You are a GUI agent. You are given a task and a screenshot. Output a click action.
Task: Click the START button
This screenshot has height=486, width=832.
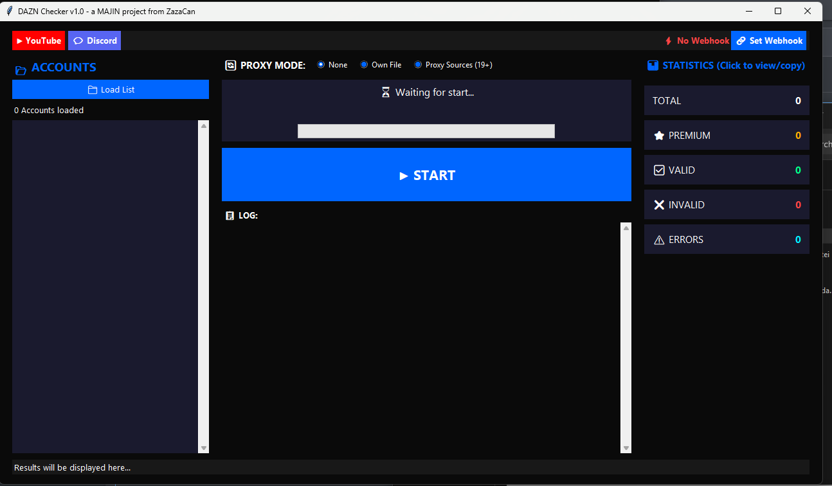point(426,175)
